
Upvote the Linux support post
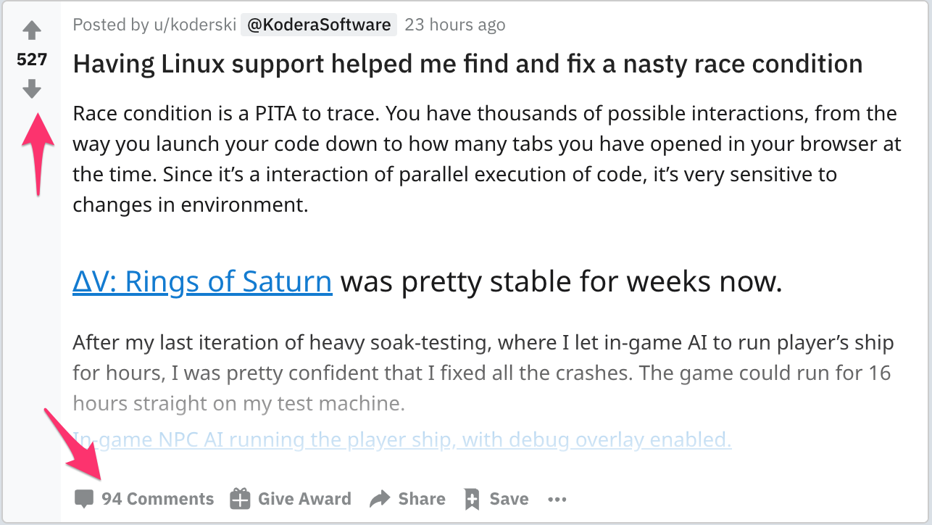(x=32, y=30)
